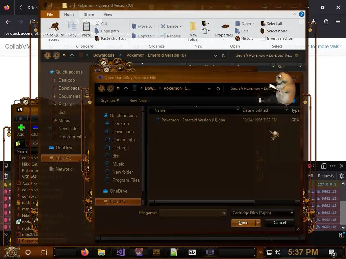
Task: Click New folder in Explorer ribbon
Action: tap(193, 31)
